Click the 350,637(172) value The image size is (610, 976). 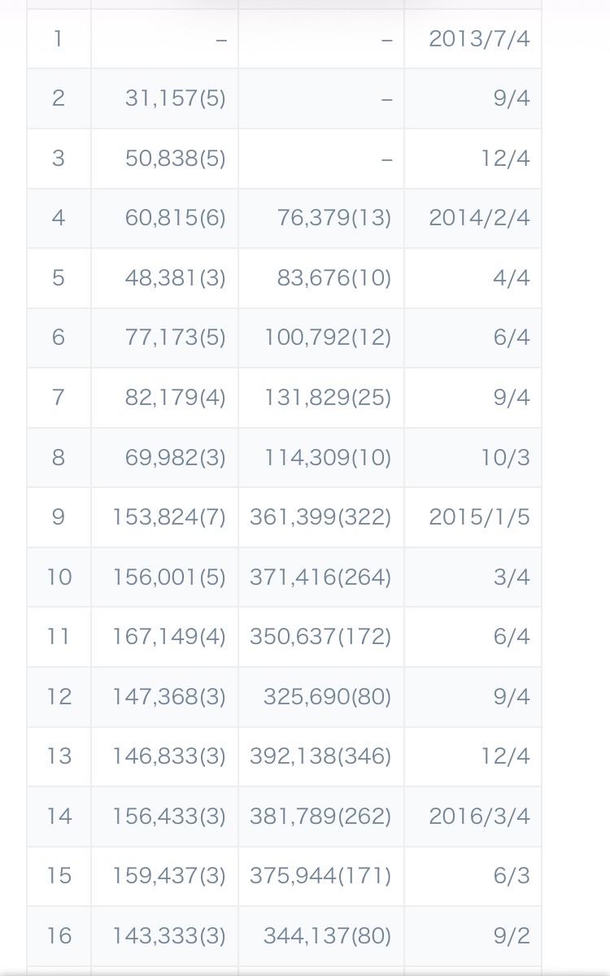tap(320, 636)
